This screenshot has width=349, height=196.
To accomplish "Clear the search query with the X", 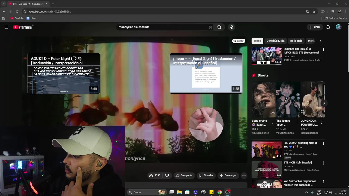I will [210, 27].
